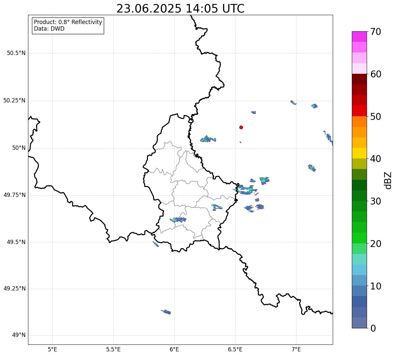Image resolution: width=396 pixels, height=356 pixels.
Task: Click the Data: DWD label
Action: click(49, 29)
